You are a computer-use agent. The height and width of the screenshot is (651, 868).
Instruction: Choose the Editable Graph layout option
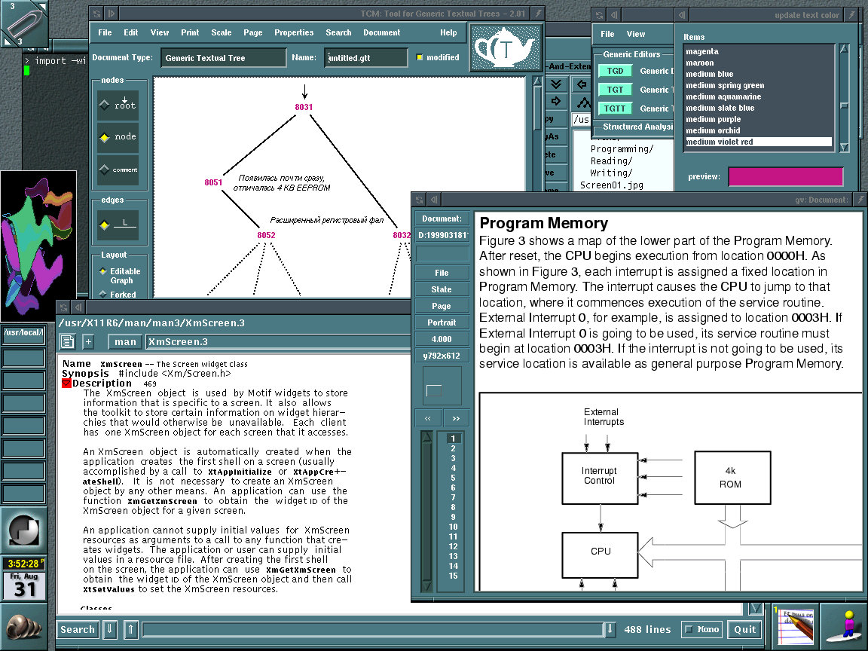[119, 276]
